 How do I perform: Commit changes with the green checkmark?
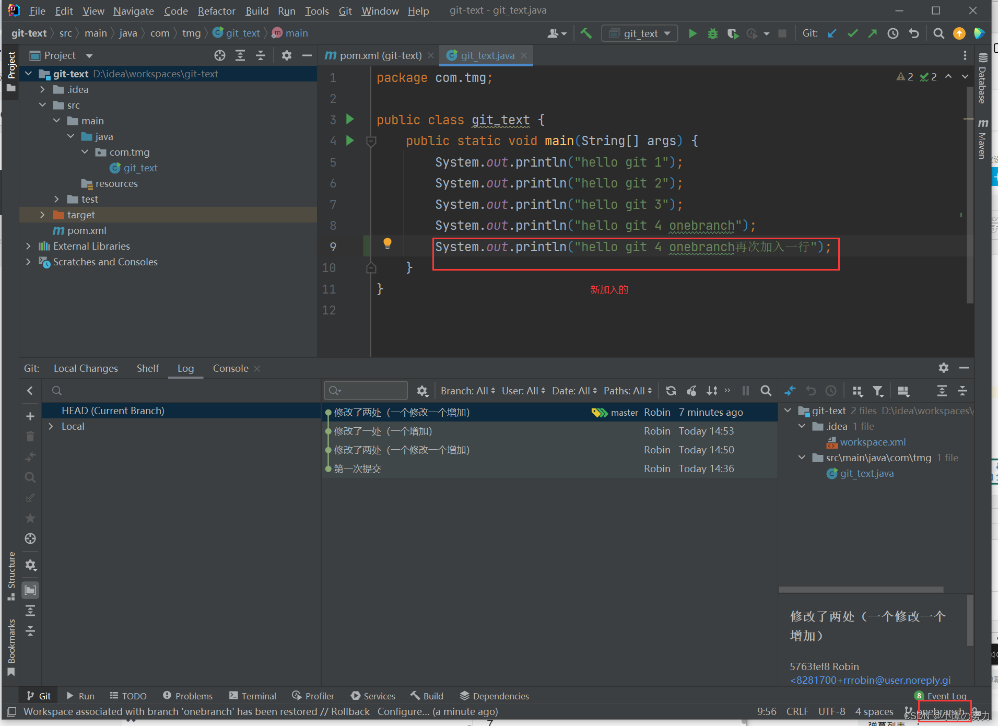[852, 33]
